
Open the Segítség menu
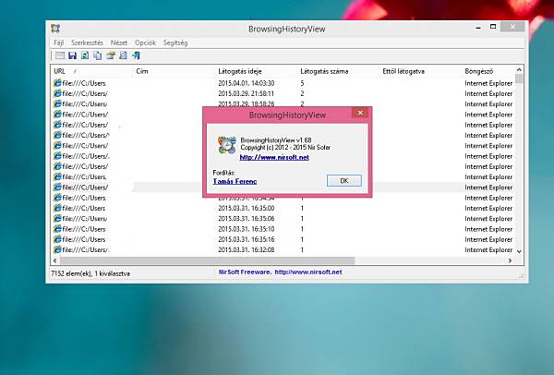[175, 42]
